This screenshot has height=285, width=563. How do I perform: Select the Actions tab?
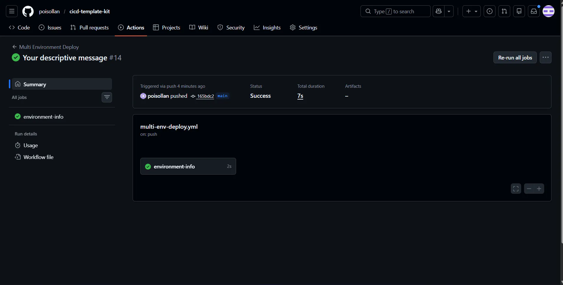[x=131, y=27]
